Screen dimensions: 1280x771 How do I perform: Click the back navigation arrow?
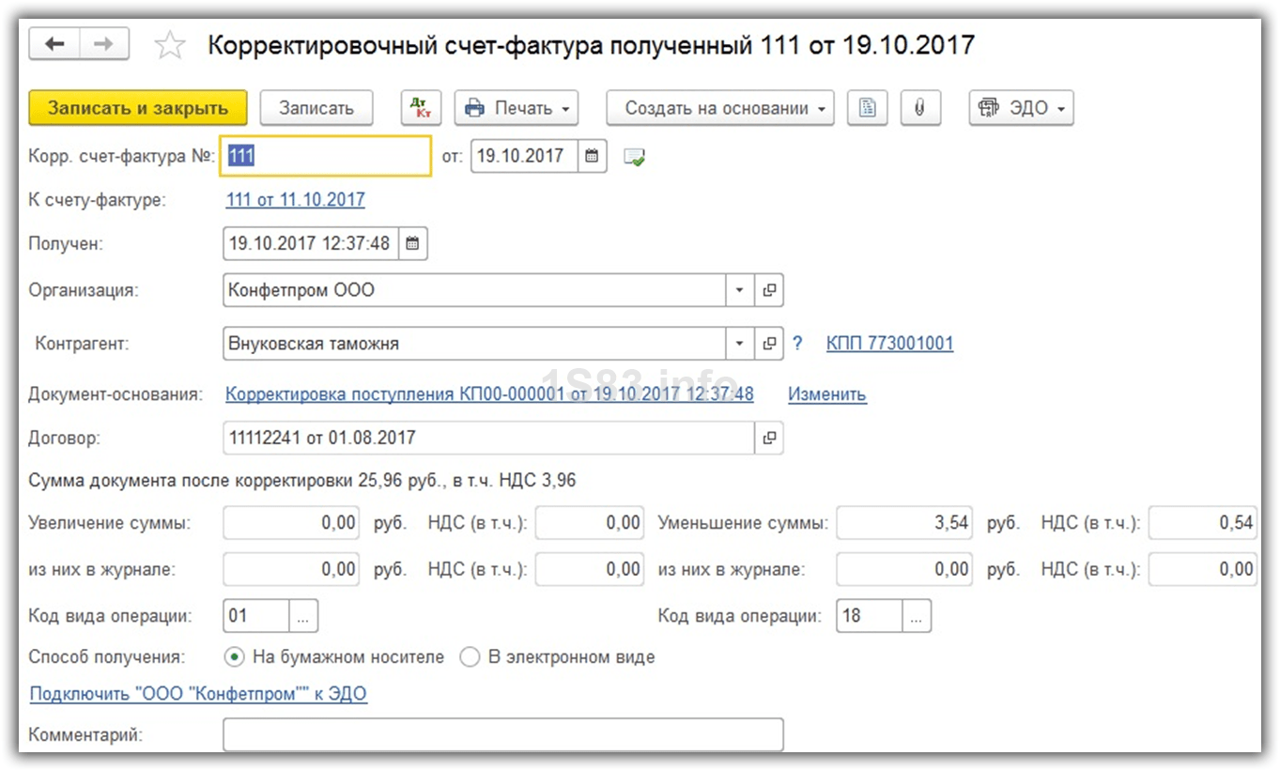click(x=54, y=44)
